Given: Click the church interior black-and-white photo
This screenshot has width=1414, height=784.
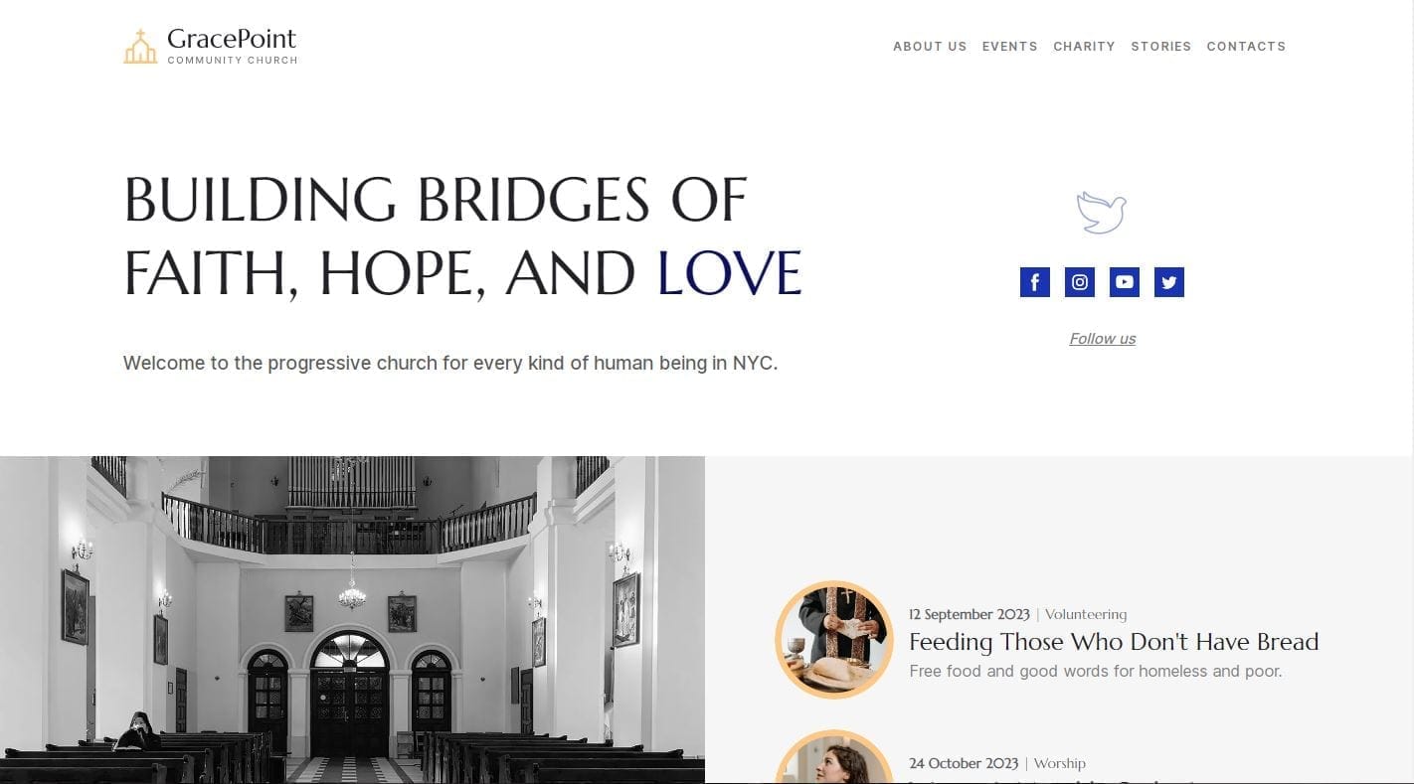Looking at the screenshot, I should [x=352, y=620].
